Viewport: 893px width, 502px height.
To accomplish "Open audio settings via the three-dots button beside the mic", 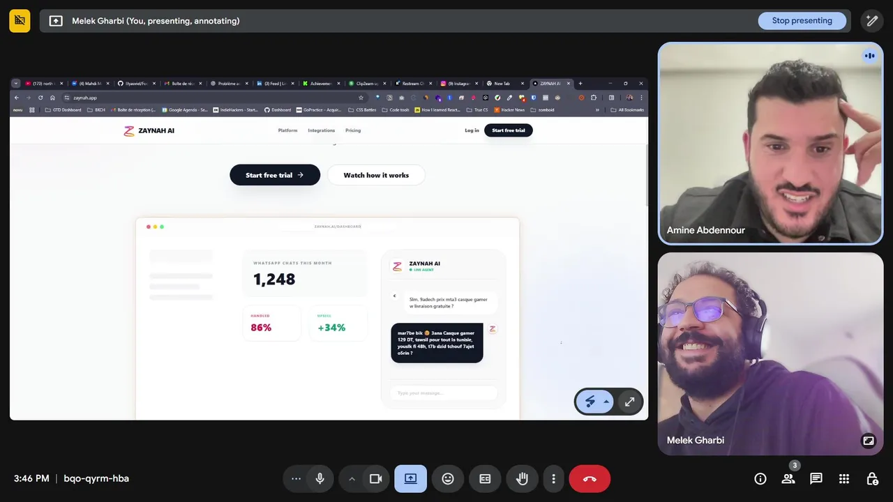I will (x=296, y=479).
